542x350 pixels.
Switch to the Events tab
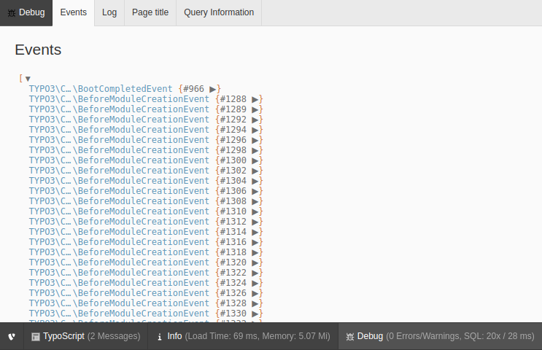coord(73,13)
